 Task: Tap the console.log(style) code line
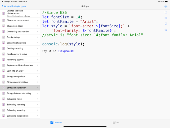pyautogui.click(x=63, y=44)
